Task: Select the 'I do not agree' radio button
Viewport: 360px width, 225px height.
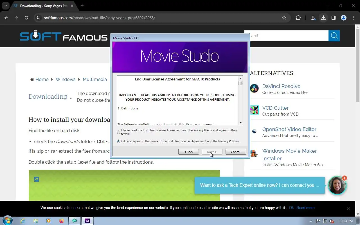Action: (x=118, y=141)
